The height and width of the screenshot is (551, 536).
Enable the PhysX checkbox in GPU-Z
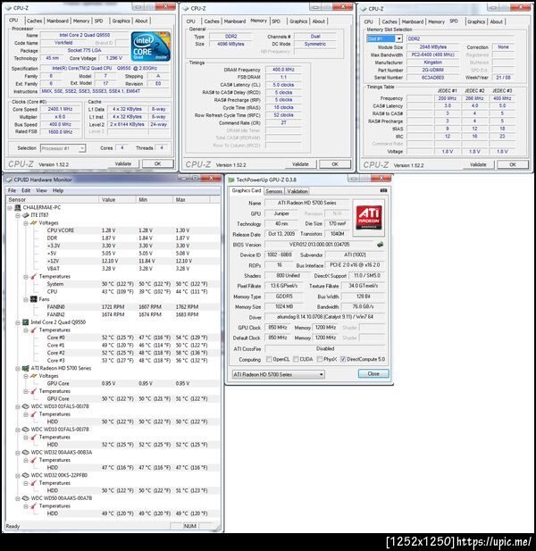(320, 359)
